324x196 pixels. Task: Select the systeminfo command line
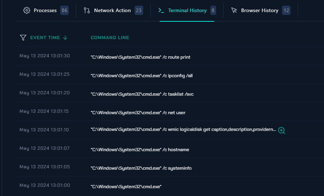141,168
